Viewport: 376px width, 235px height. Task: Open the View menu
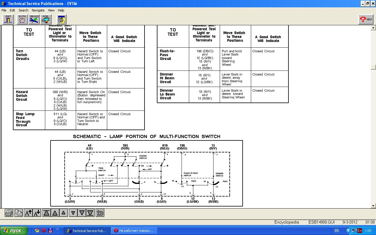[51, 10]
